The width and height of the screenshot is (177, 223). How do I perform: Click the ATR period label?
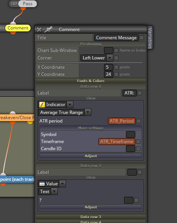click(51, 121)
